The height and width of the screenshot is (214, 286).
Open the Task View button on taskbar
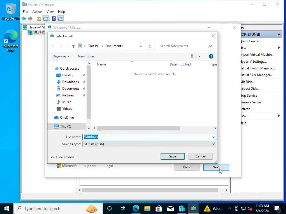tap(123, 208)
